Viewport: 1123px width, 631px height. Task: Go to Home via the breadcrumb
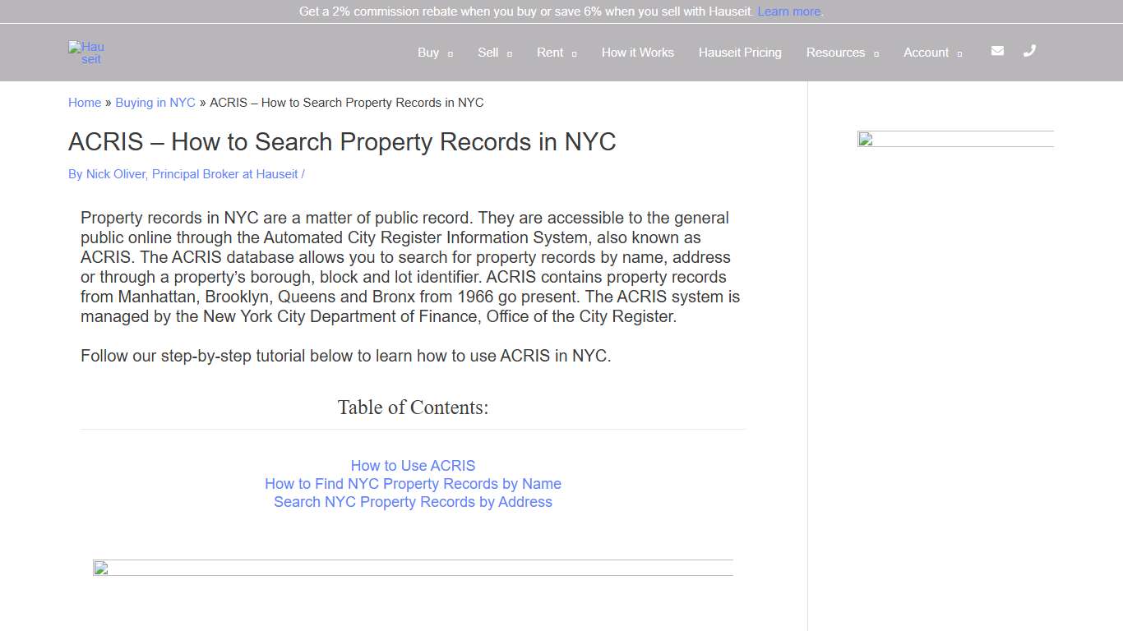tap(84, 102)
